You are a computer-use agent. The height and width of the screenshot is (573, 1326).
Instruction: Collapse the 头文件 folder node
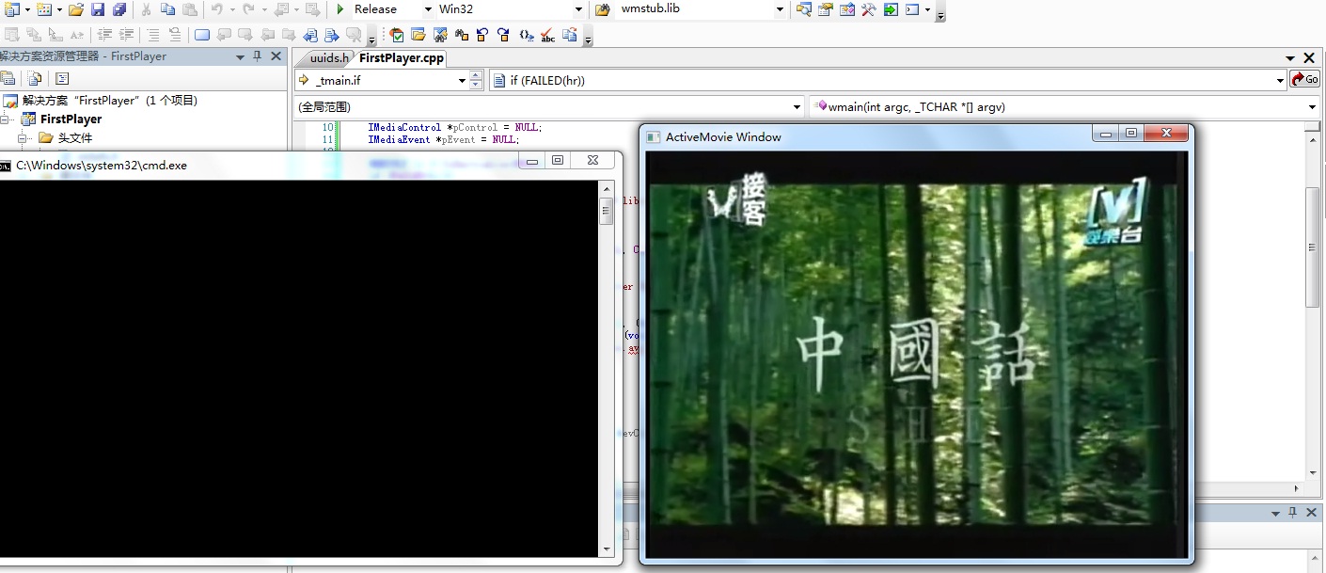(x=23, y=138)
